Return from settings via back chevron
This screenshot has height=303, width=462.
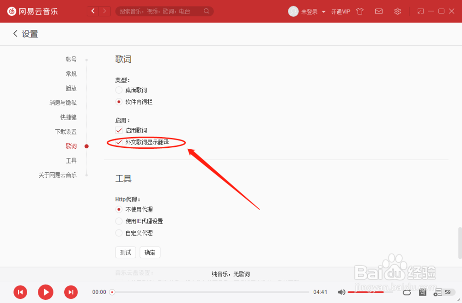(15, 34)
